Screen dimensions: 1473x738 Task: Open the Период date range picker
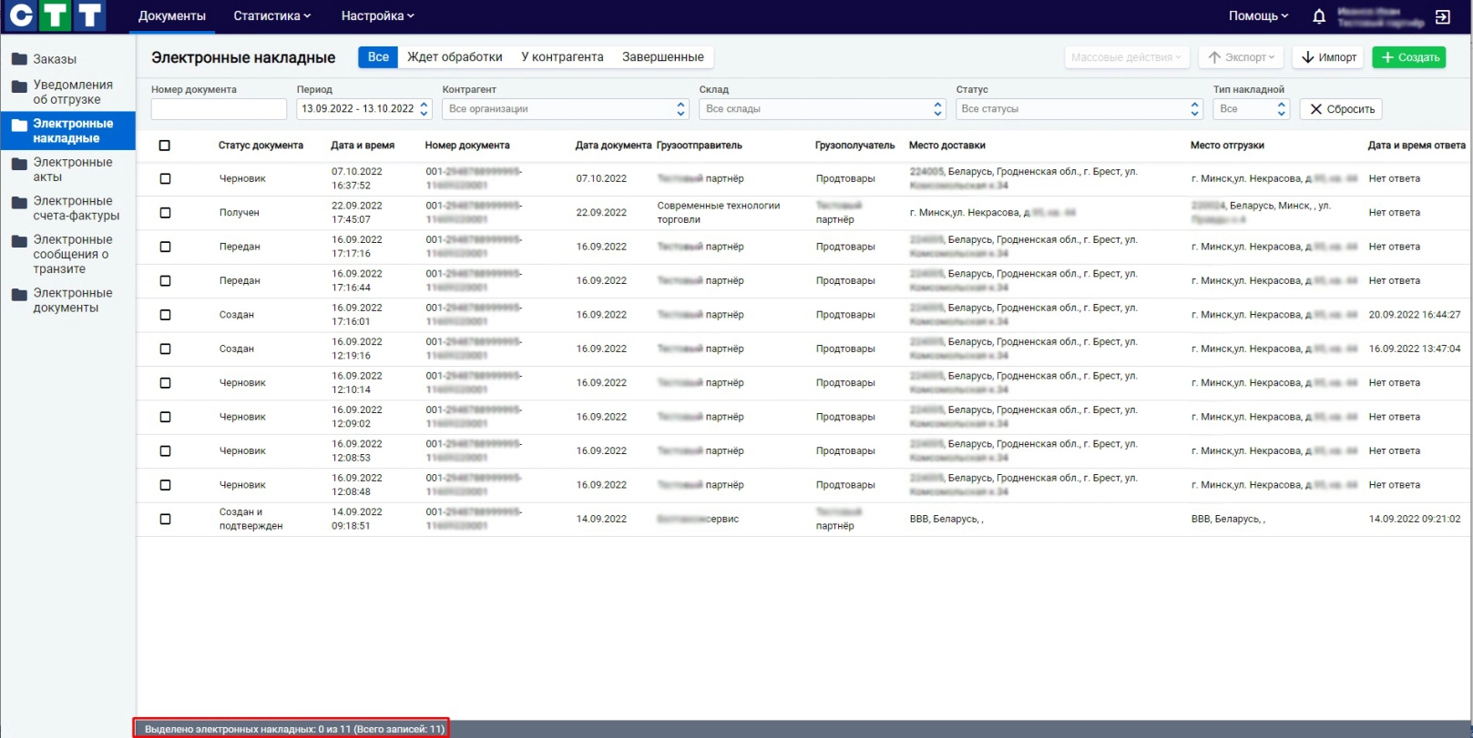coord(363,109)
